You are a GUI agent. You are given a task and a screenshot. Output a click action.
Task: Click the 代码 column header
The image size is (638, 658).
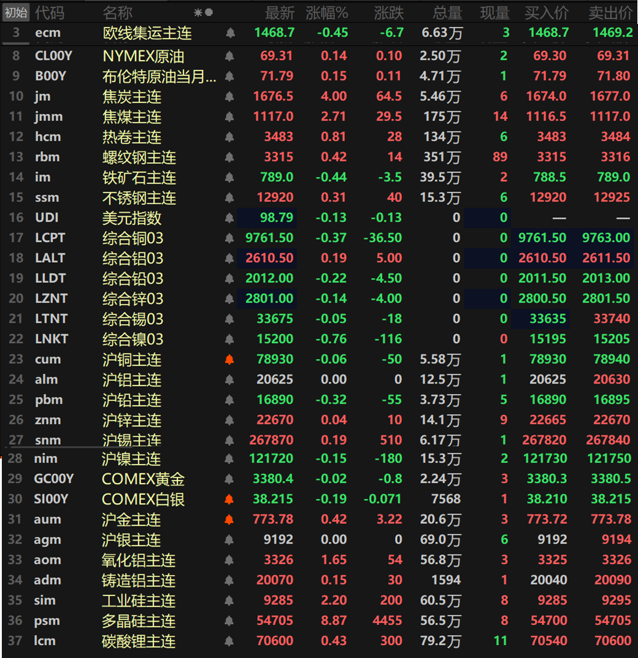50,12
